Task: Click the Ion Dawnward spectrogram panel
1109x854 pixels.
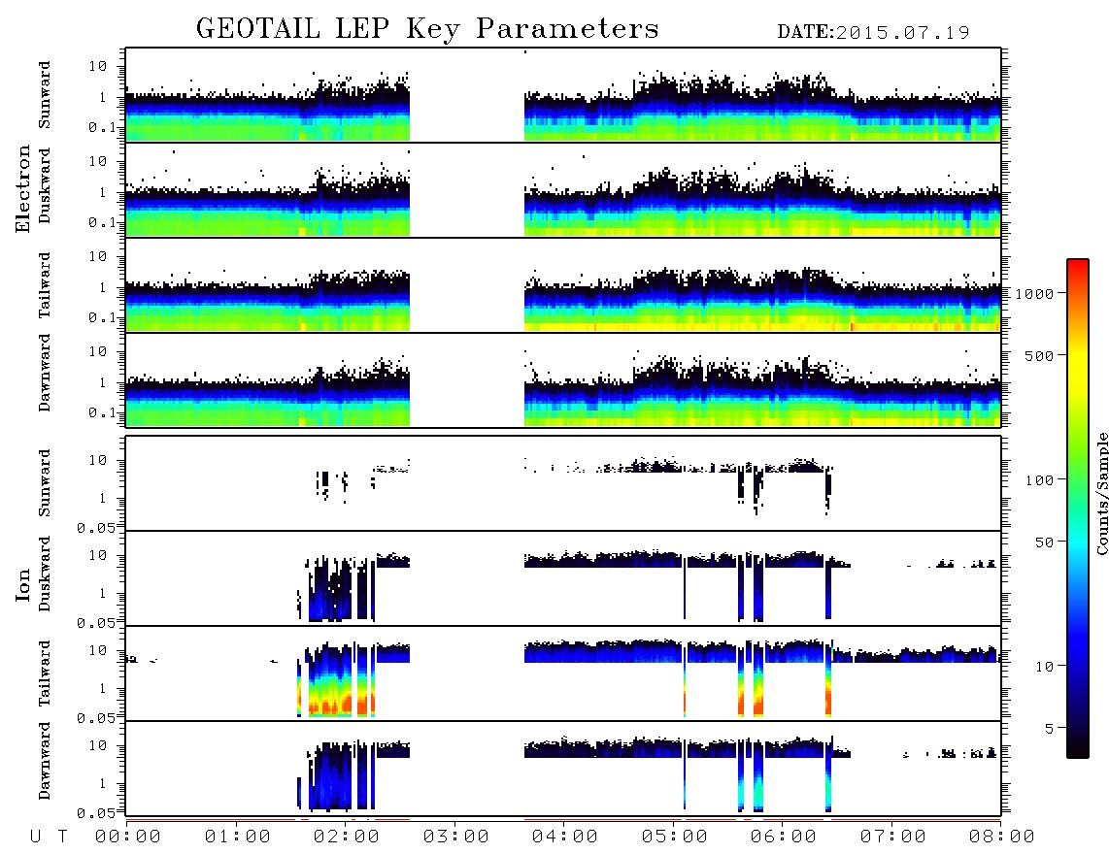Action: [x=563, y=769]
